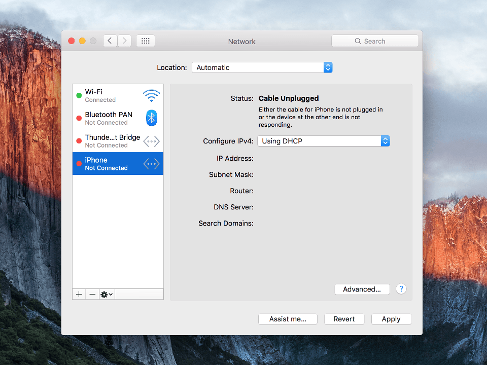
Task: Click the Bluetooth PAN icon
Action: 151,118
